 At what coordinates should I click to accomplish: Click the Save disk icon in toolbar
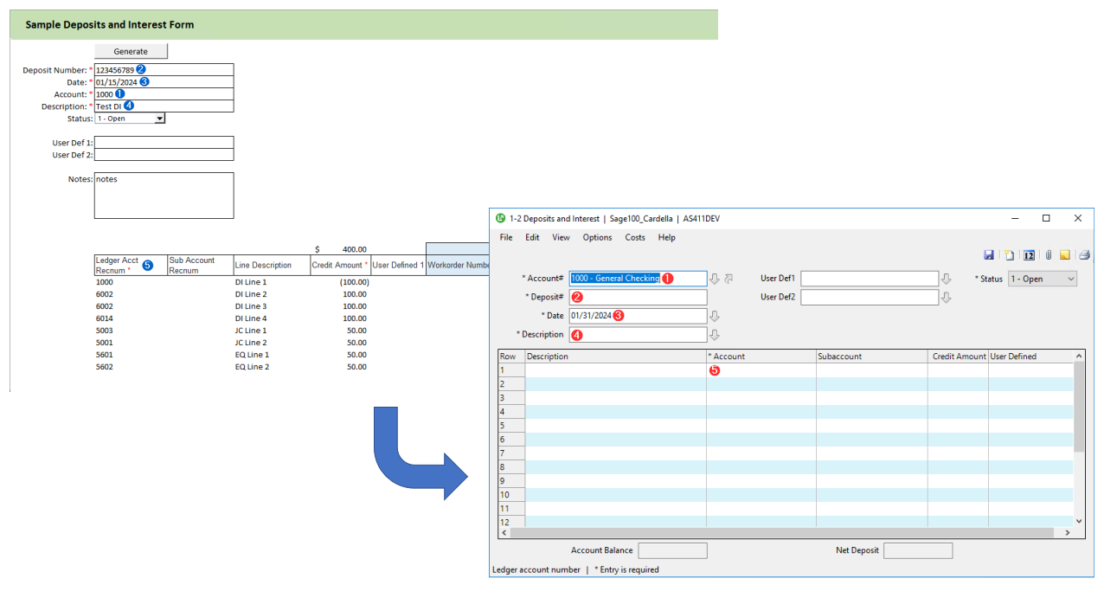click(x=989, y=255)
